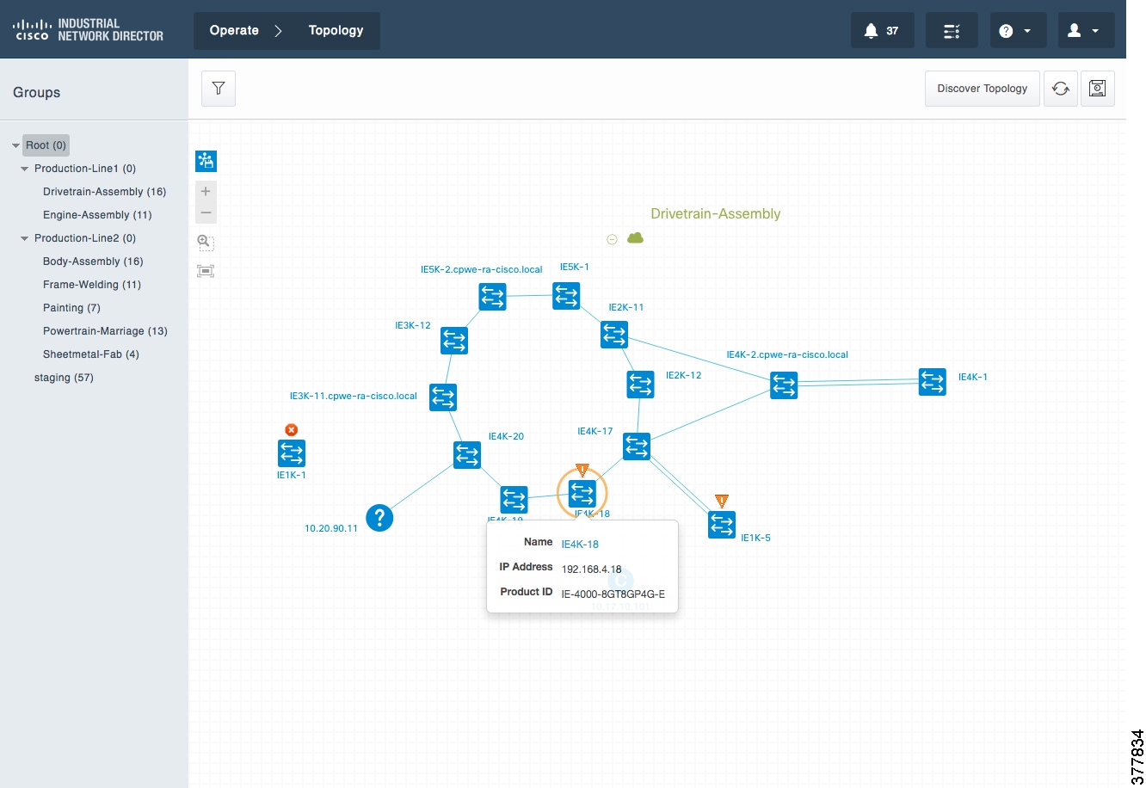Open the tasks list icon in header
Viewport: 1146px width, 788px height.
[952, 31]
